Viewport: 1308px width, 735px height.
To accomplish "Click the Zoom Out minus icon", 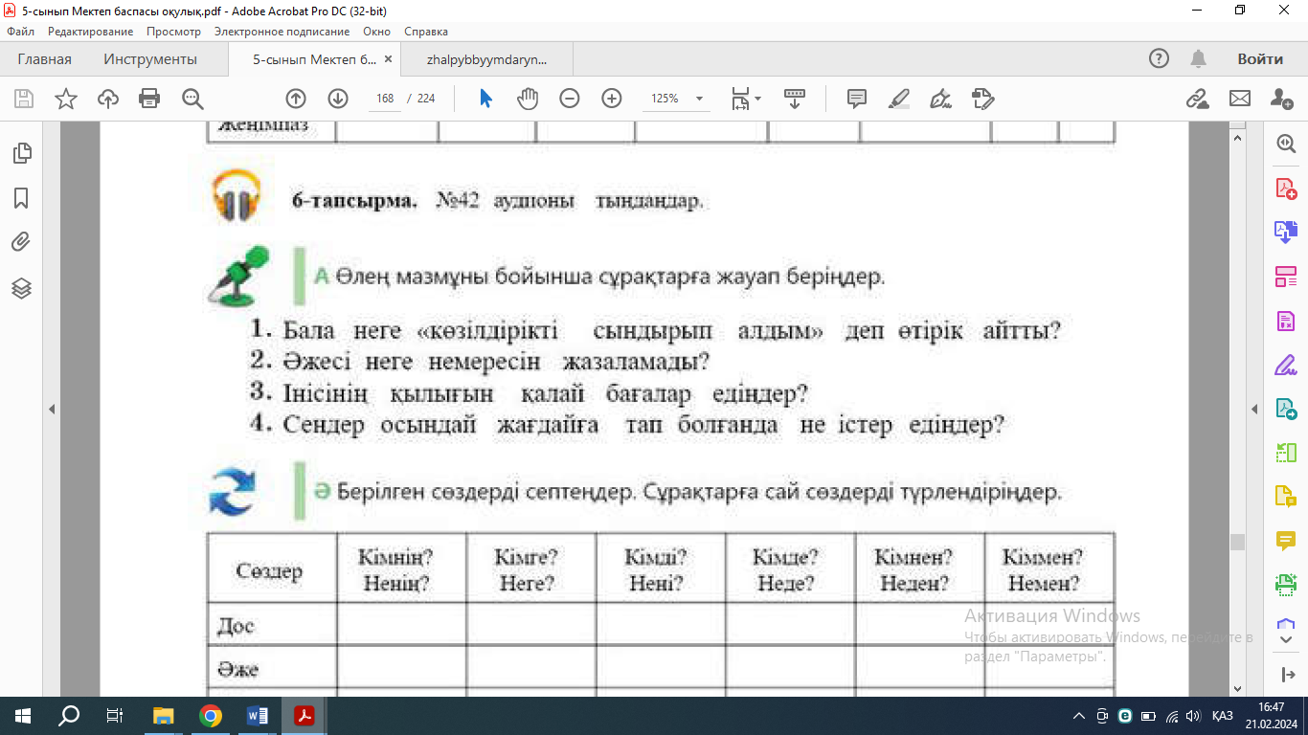I will click(570, 99).
